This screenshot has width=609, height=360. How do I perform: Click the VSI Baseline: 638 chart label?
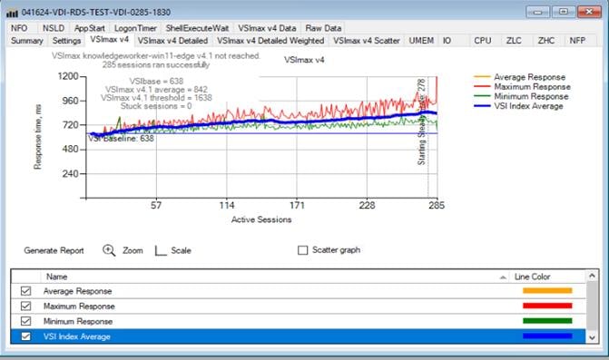click(122, 139)
